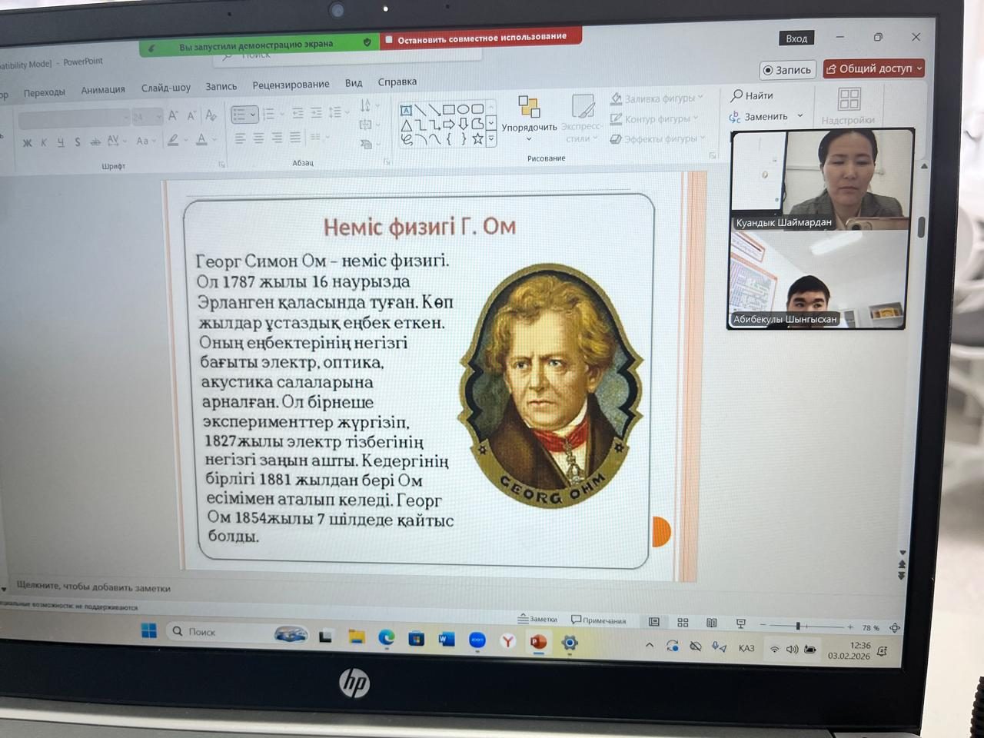Toggle bold Ж formatting
The image size is (984, 738).
coord(27,143)
